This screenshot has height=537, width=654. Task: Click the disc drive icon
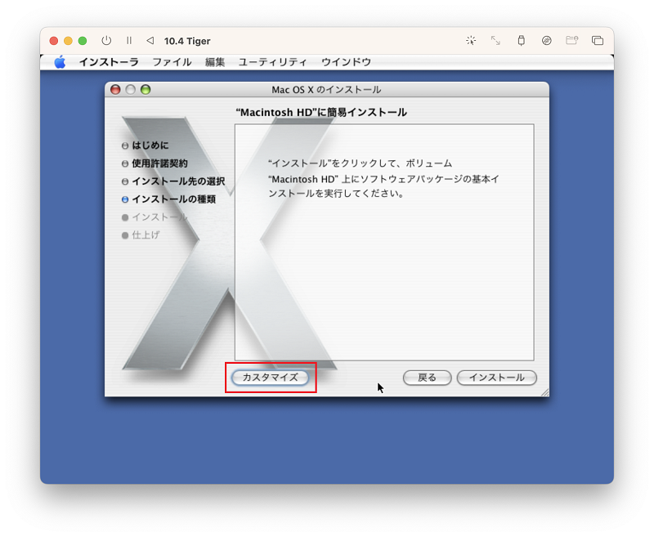[x=546, y=40]
